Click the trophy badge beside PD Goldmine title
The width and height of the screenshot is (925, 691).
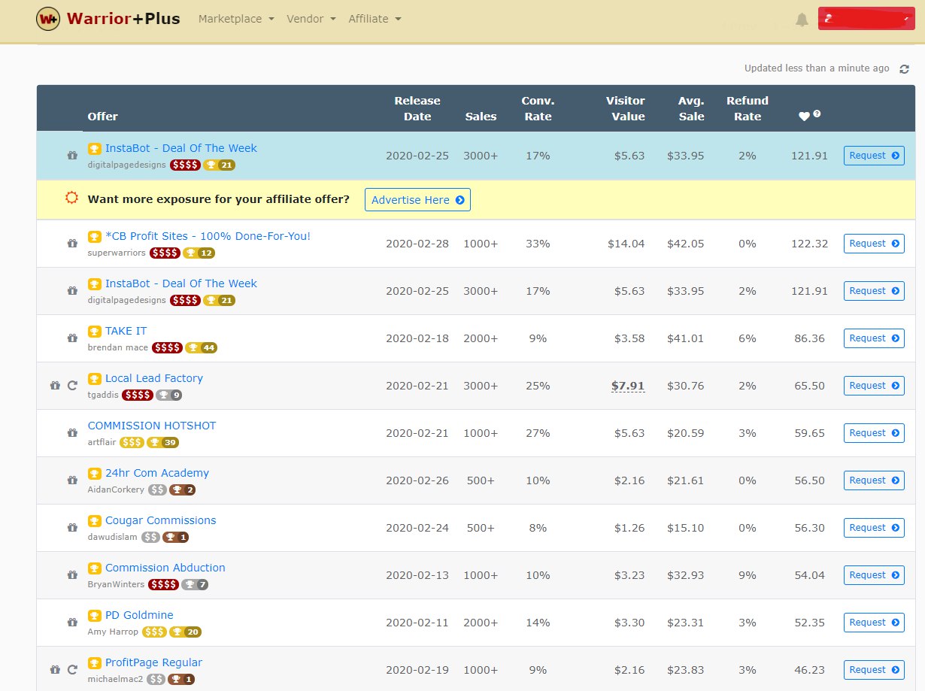[x=95, y=616]
